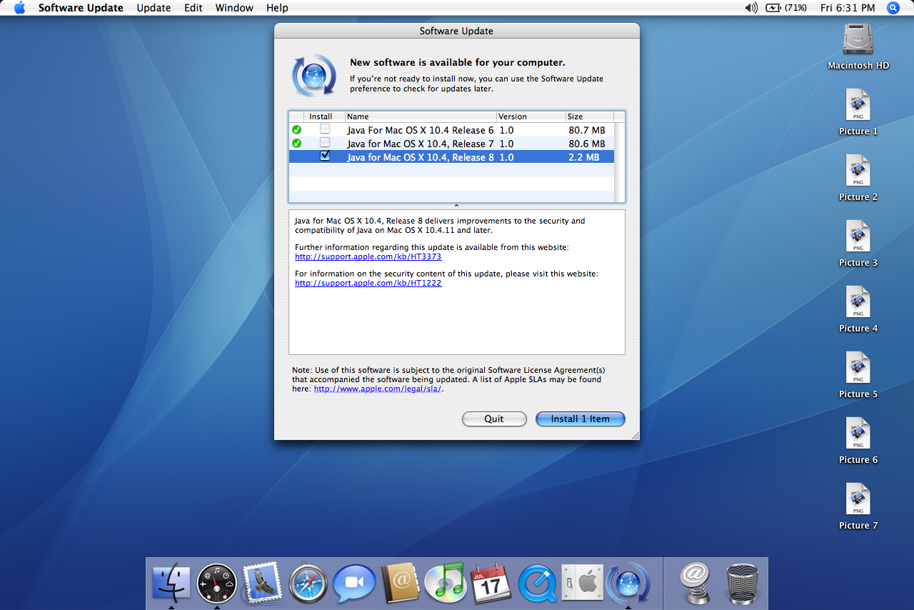Open the support.apple.com/kb/HT1222 link
Image resolution: width=914 pixels, height=610 pixels.
(x=368, y=283)
